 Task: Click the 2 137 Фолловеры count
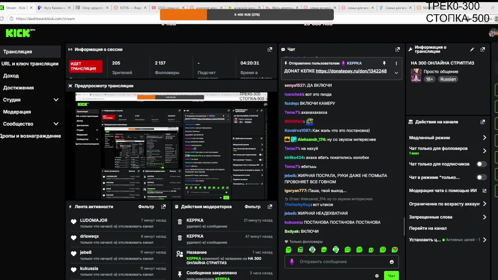[167, 67]
